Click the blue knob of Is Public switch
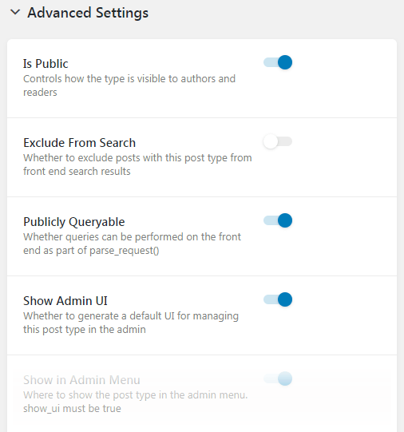The height and width of the screenshot is (432, 404). [x=285, y=62]
